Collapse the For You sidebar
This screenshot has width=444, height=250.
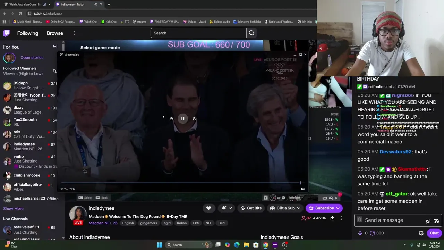click(55, 47)
